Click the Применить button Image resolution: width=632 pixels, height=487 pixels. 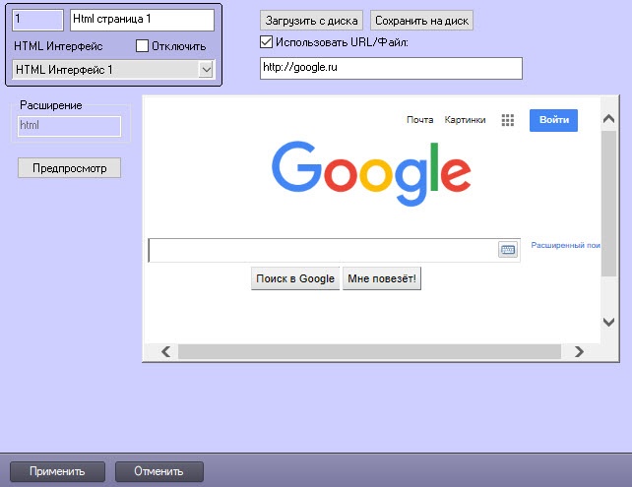pyautogui.click(x=57, y=471)
